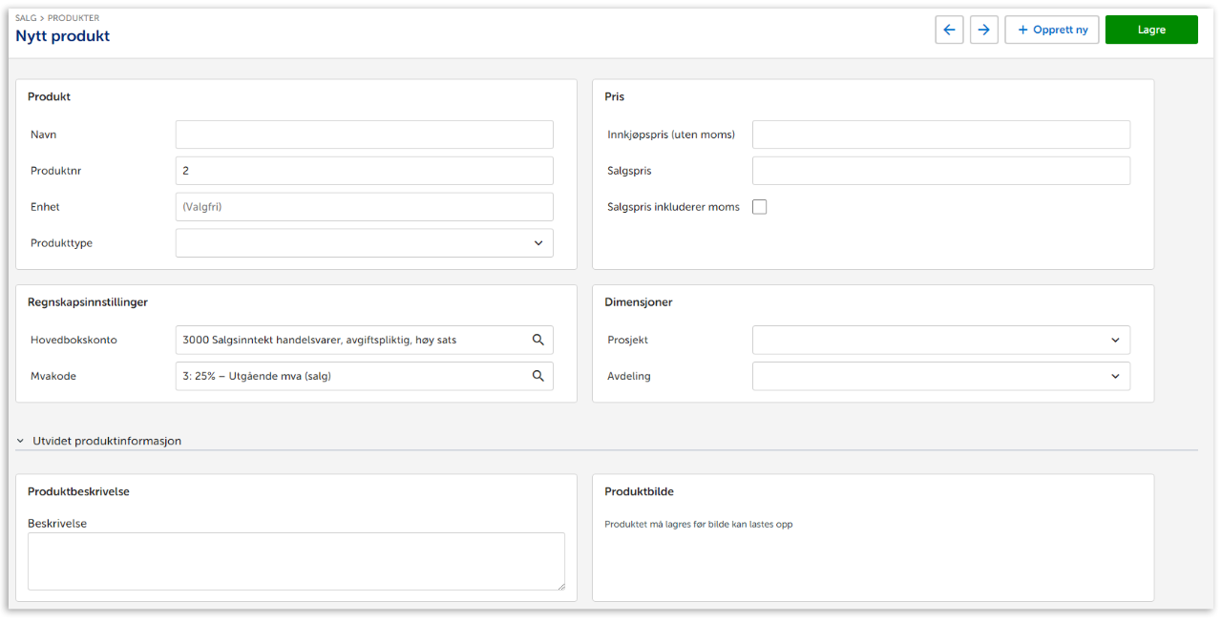This screenshot has height=622, width=1222.
Task: Enable Salgspris inkluderer moms checkbox
Action: (x=760, y=207)
